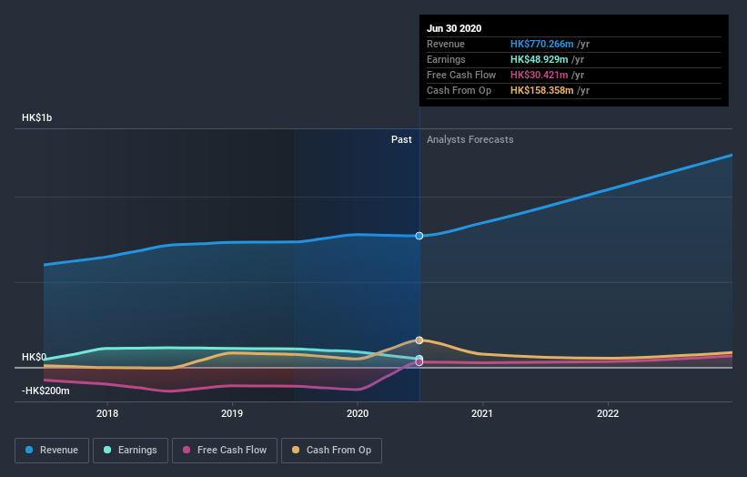Click the HK$770.266m revenue value in tooltip
Image resolution: width=747 pixels, height=477 pixels.
coord(541,44)
